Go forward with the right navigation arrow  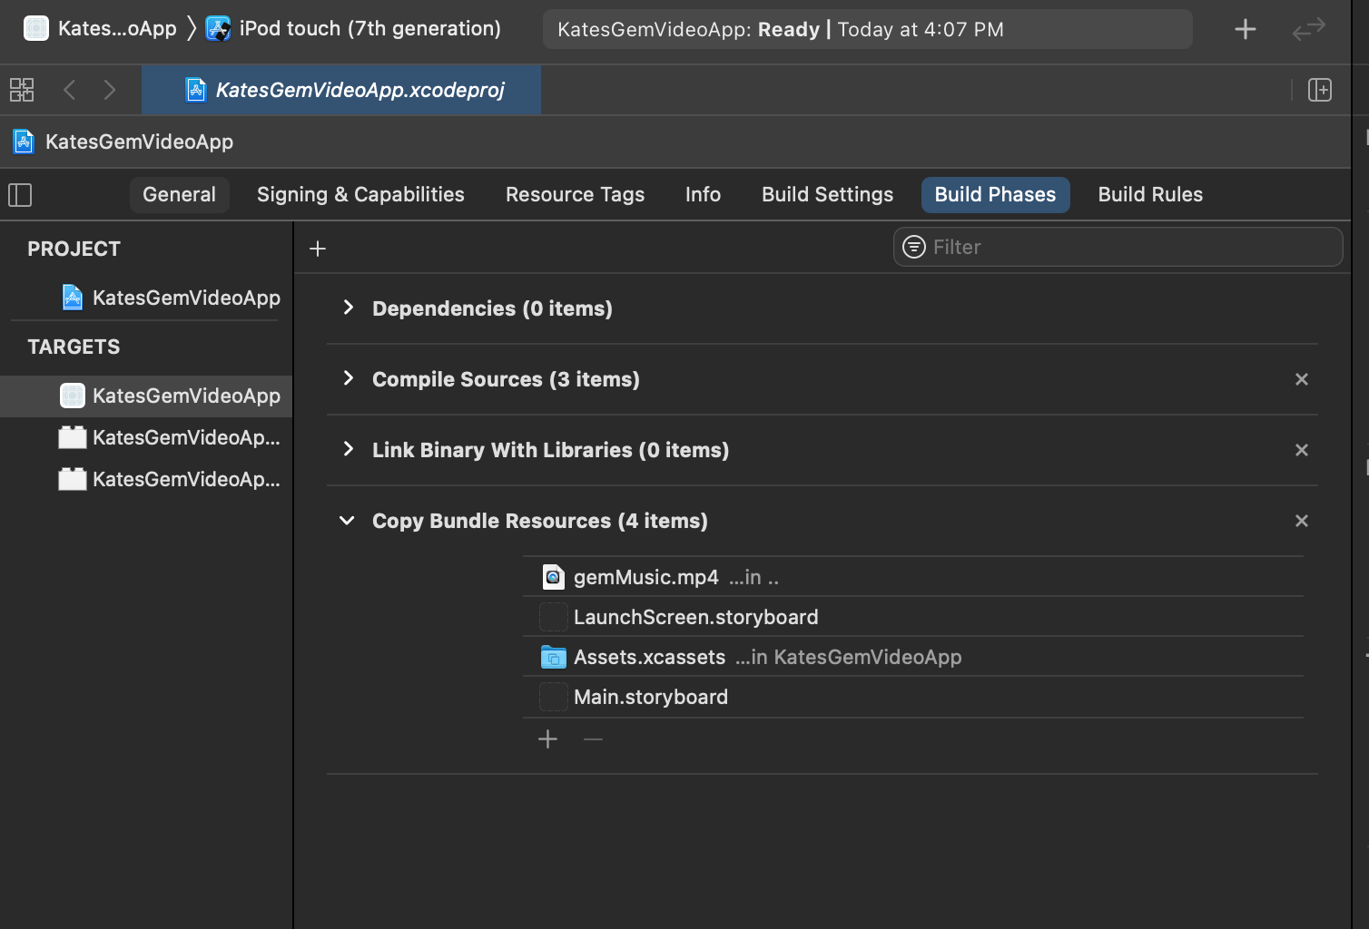click(110, 90)
